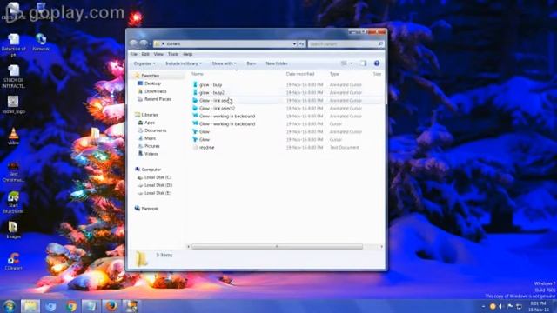Select Network in the Explorer navigation pane
The image size is (557, 313).
(150, 209)
